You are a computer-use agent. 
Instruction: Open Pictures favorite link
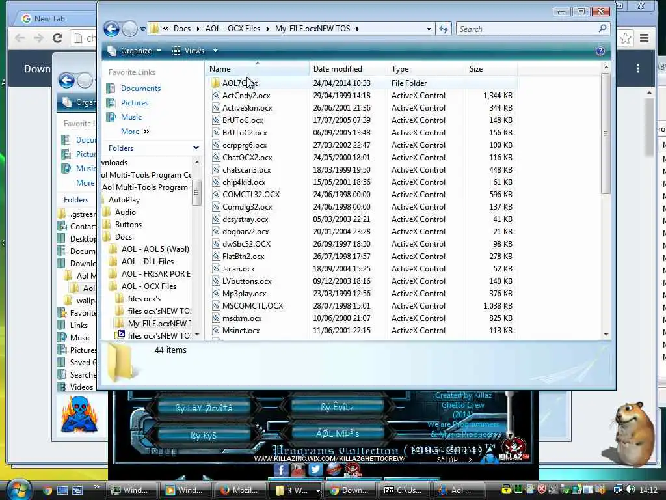[x=134, y=102]
